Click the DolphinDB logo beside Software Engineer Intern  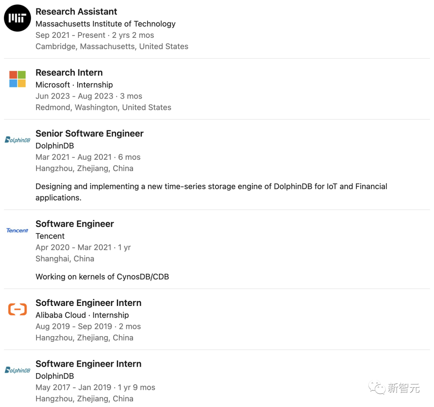(x=17, y=370)
